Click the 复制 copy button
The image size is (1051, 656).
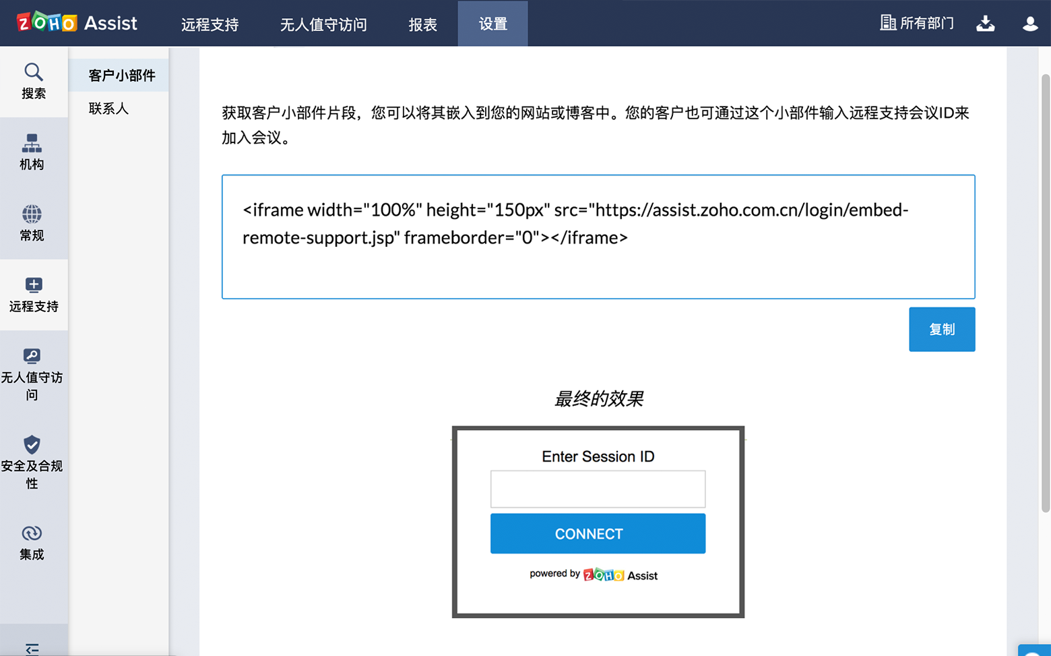[942, 329]
